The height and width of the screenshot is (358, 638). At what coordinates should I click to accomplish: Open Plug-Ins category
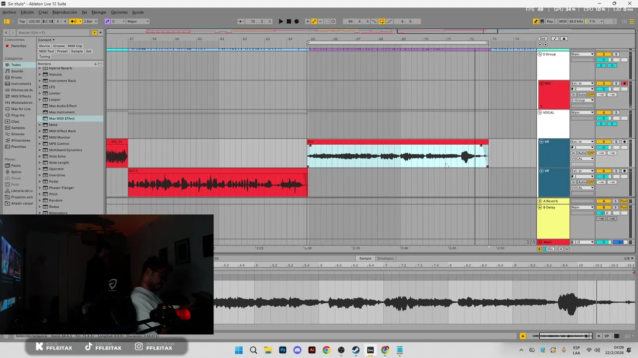point(17,115)
